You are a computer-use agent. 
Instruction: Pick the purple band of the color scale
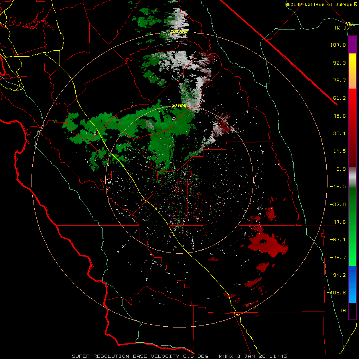click(x=352, y=44)
